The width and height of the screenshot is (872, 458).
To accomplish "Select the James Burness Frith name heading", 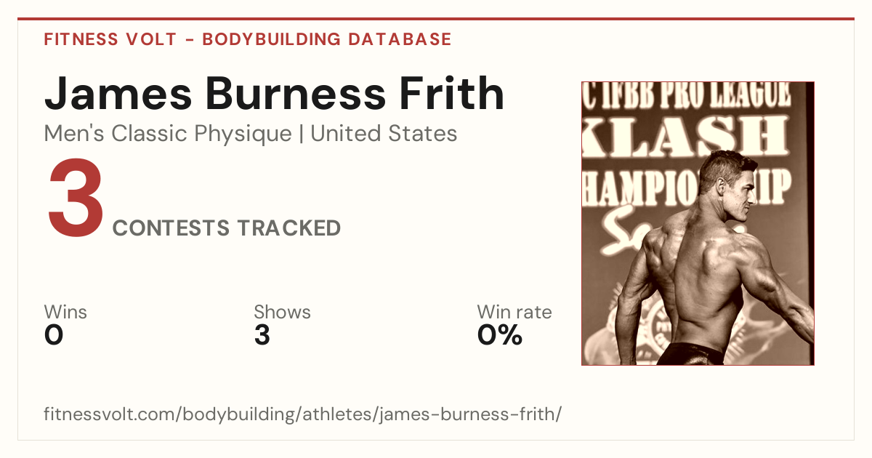I will click(x=275, y=94).
